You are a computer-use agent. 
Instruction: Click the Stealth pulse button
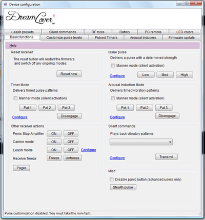(x=123, y=187)
